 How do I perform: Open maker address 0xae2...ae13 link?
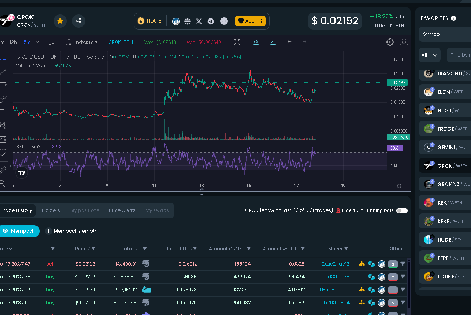point(336,264)
